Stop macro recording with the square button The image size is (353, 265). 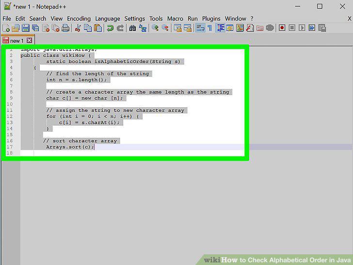[x=292, y=28]
